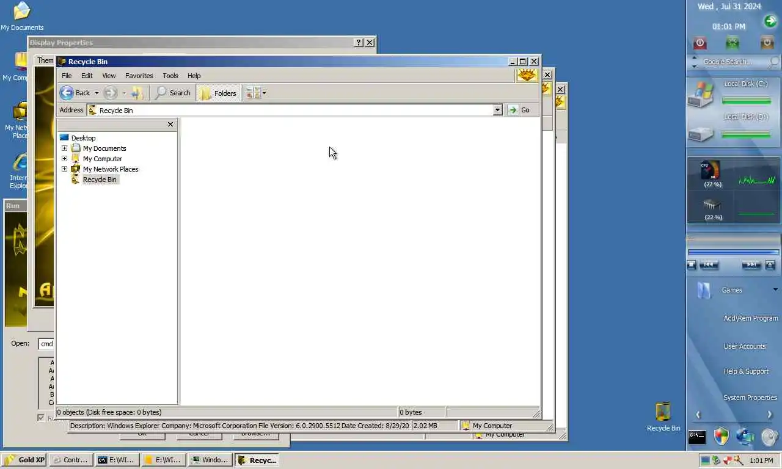Click the magnifier icon in Google Search
This screenshot has width=782, height=469.
click(x=773, y=62)
